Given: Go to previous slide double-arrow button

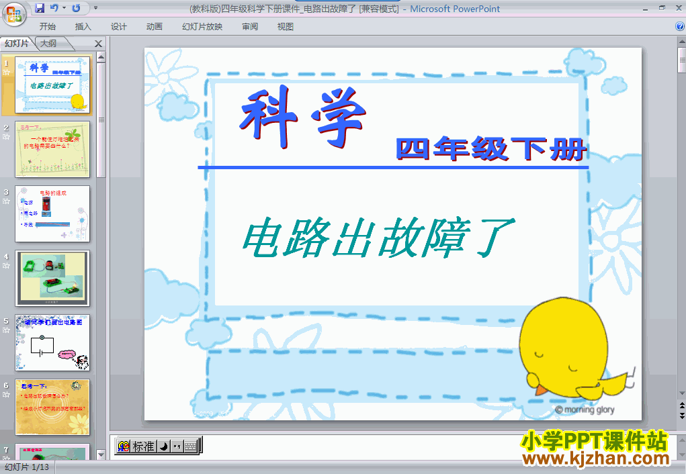Looking at the screenshot, I should tap(681, 406).
